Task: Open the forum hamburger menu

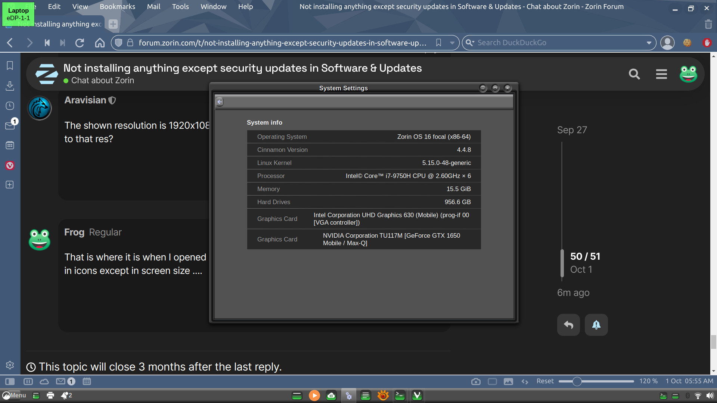Action: (661, 74)
